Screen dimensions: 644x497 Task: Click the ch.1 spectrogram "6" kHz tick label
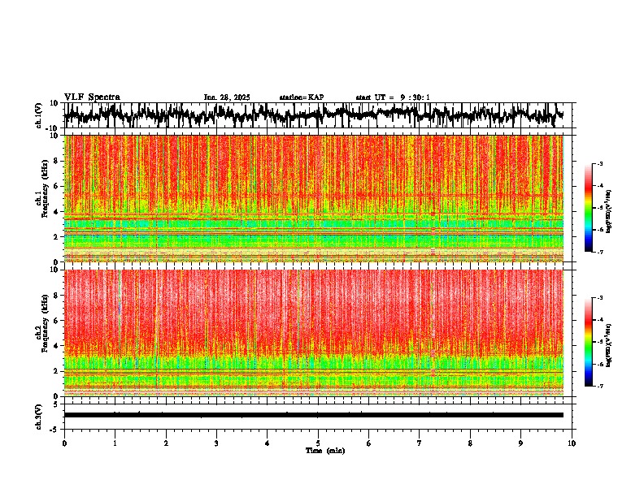pyautogui.click(x=56, y=186)
